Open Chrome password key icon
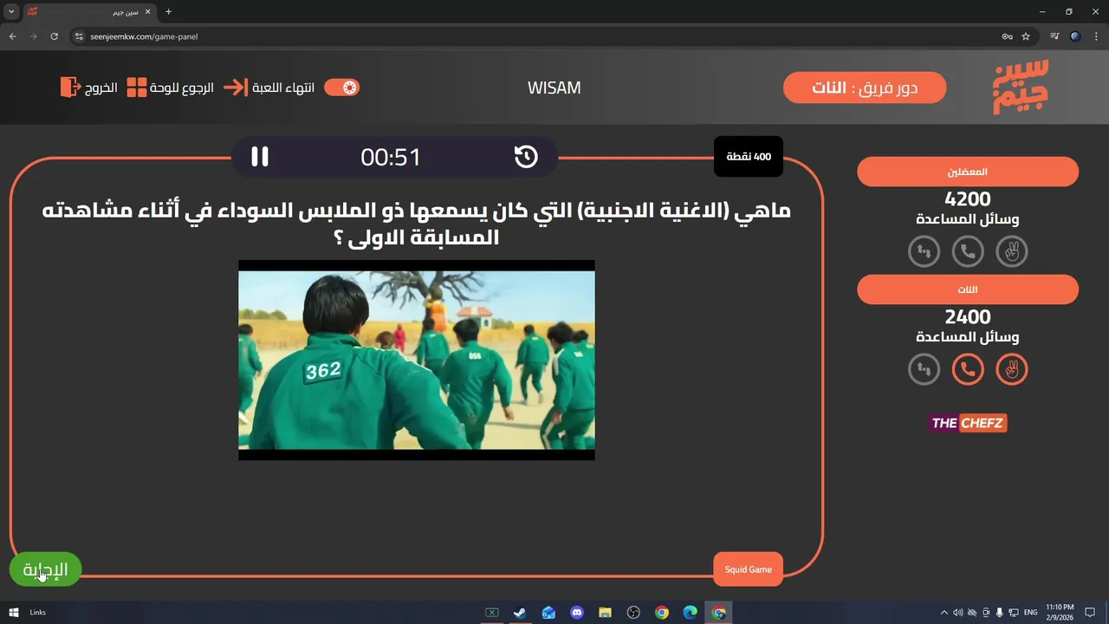Screen dimensions: 1109x624 pos(1007,36)
